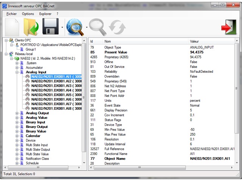Open dropdown arrow next to globe icon

[x=86, y=27]
